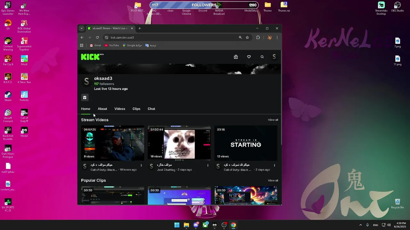This screenshot has height=230, width=410.
Task: Open the Chrome extensions puzzle icon
Action: click(x=258, y=37)
